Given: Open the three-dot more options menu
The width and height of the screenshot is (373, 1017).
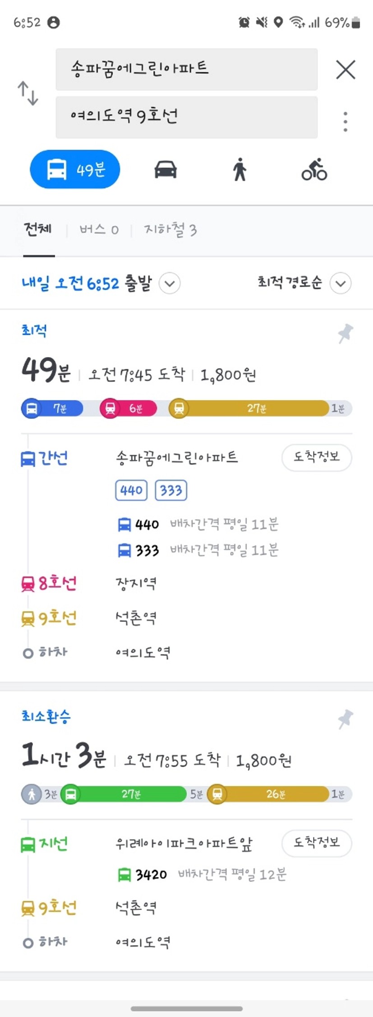Looking at the screenshot, I should [345, 122].
